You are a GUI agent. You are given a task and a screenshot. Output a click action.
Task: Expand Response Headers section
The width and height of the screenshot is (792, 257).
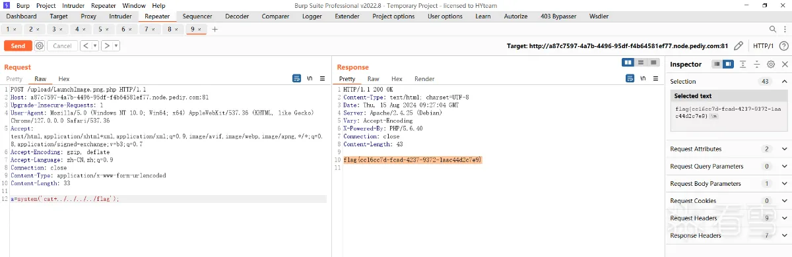(x=784, y=235)
